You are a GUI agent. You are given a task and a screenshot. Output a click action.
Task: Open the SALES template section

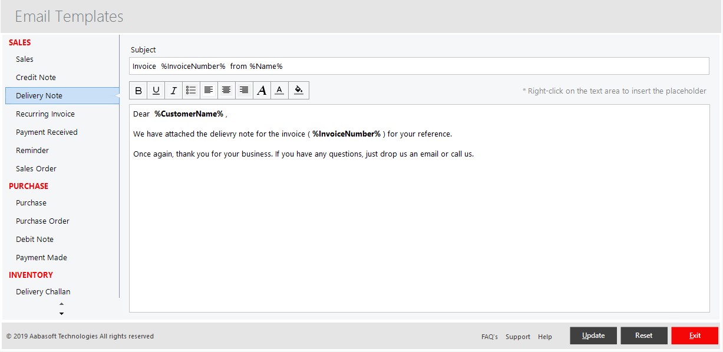click(x=20, y=42)
